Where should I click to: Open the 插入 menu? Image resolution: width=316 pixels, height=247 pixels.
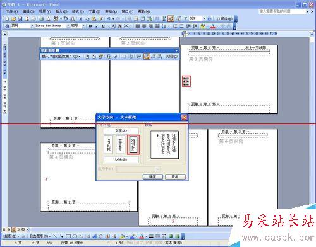61,11
